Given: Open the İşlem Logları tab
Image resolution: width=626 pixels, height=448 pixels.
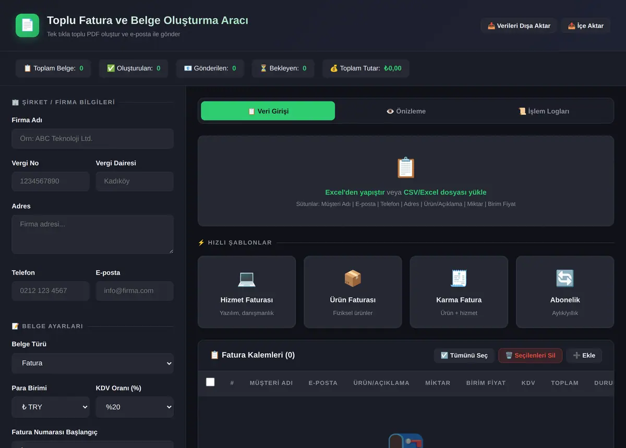Looking at the screenshot, I should pyautogui.click(x=544, y=111).
